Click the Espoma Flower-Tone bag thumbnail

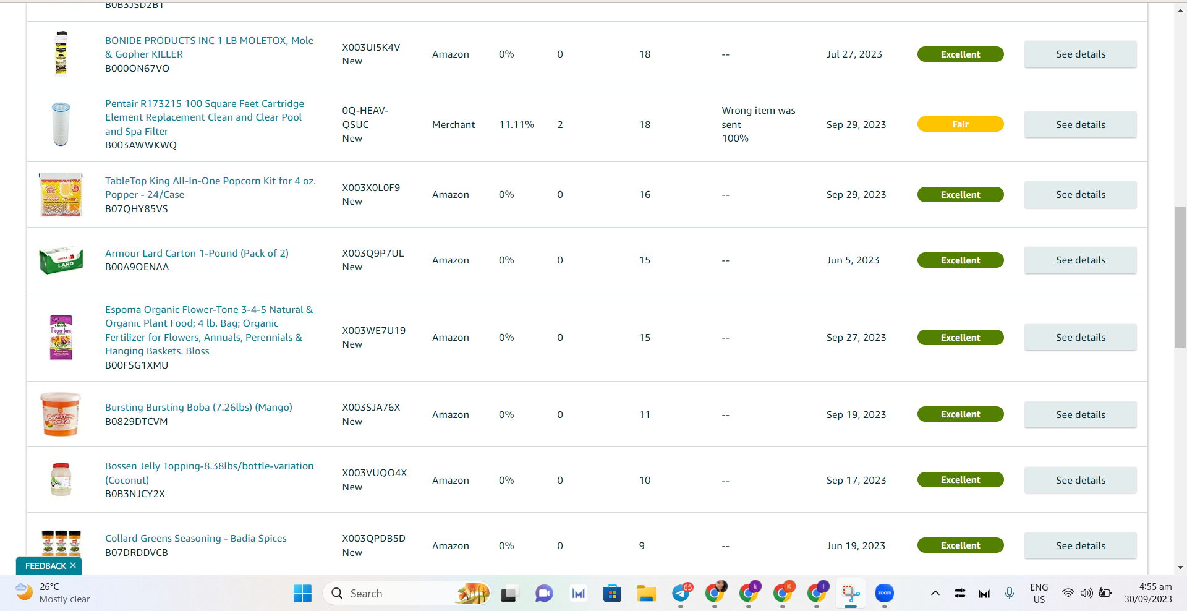coord(61,338)
